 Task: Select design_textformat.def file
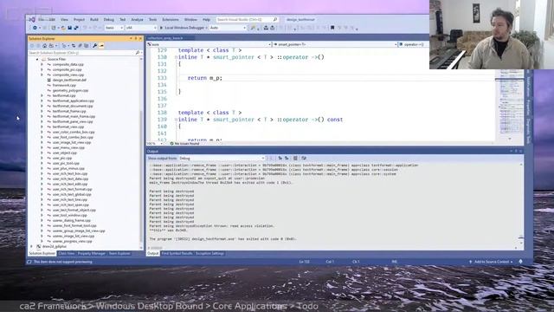(69, 80)
